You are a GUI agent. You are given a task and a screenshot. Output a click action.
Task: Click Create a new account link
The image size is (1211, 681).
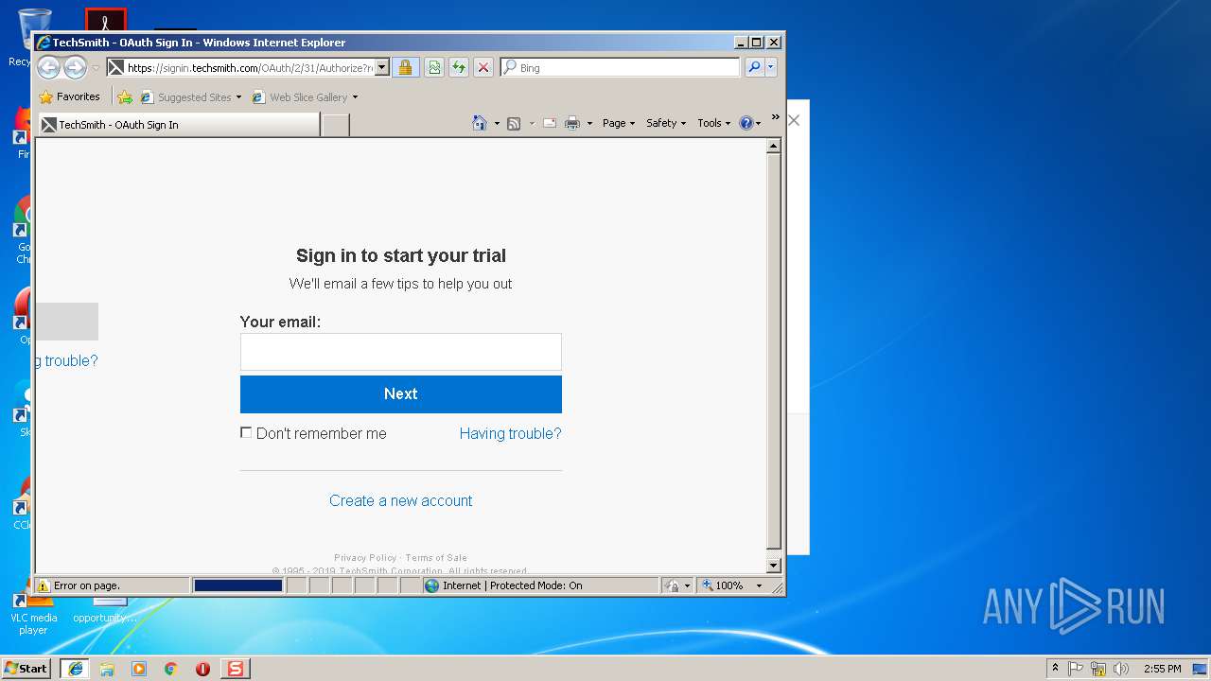pyautogui.click(x=400, y=500)
